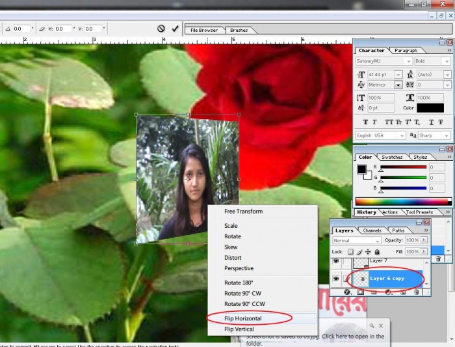
Task: Click the cancel transform icon
Action: 161,29
